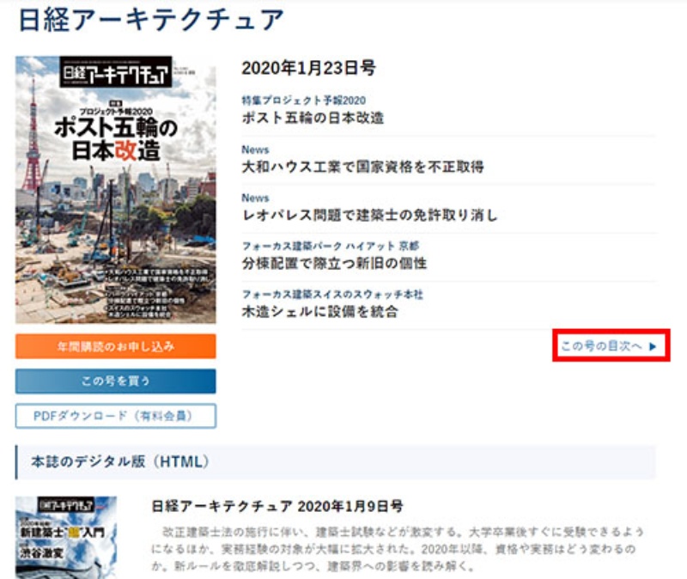Open the large magazine cover image
687x579 pixels.
coord(115,190)
